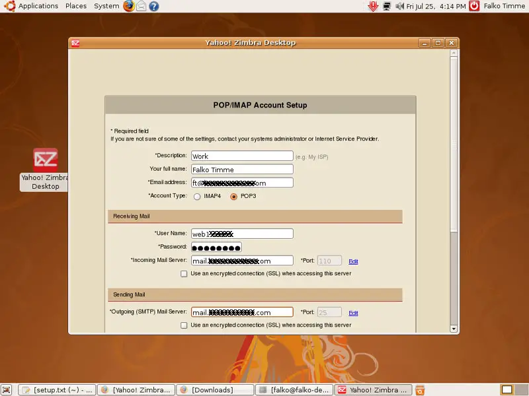Screen dimensions: 529x396
Task: Edit the incoming mail server port
Action: (x=353, y=261)
